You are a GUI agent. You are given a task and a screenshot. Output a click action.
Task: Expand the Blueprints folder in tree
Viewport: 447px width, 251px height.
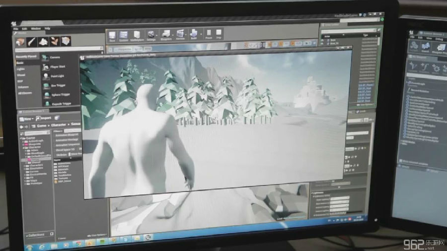[24, 144]
